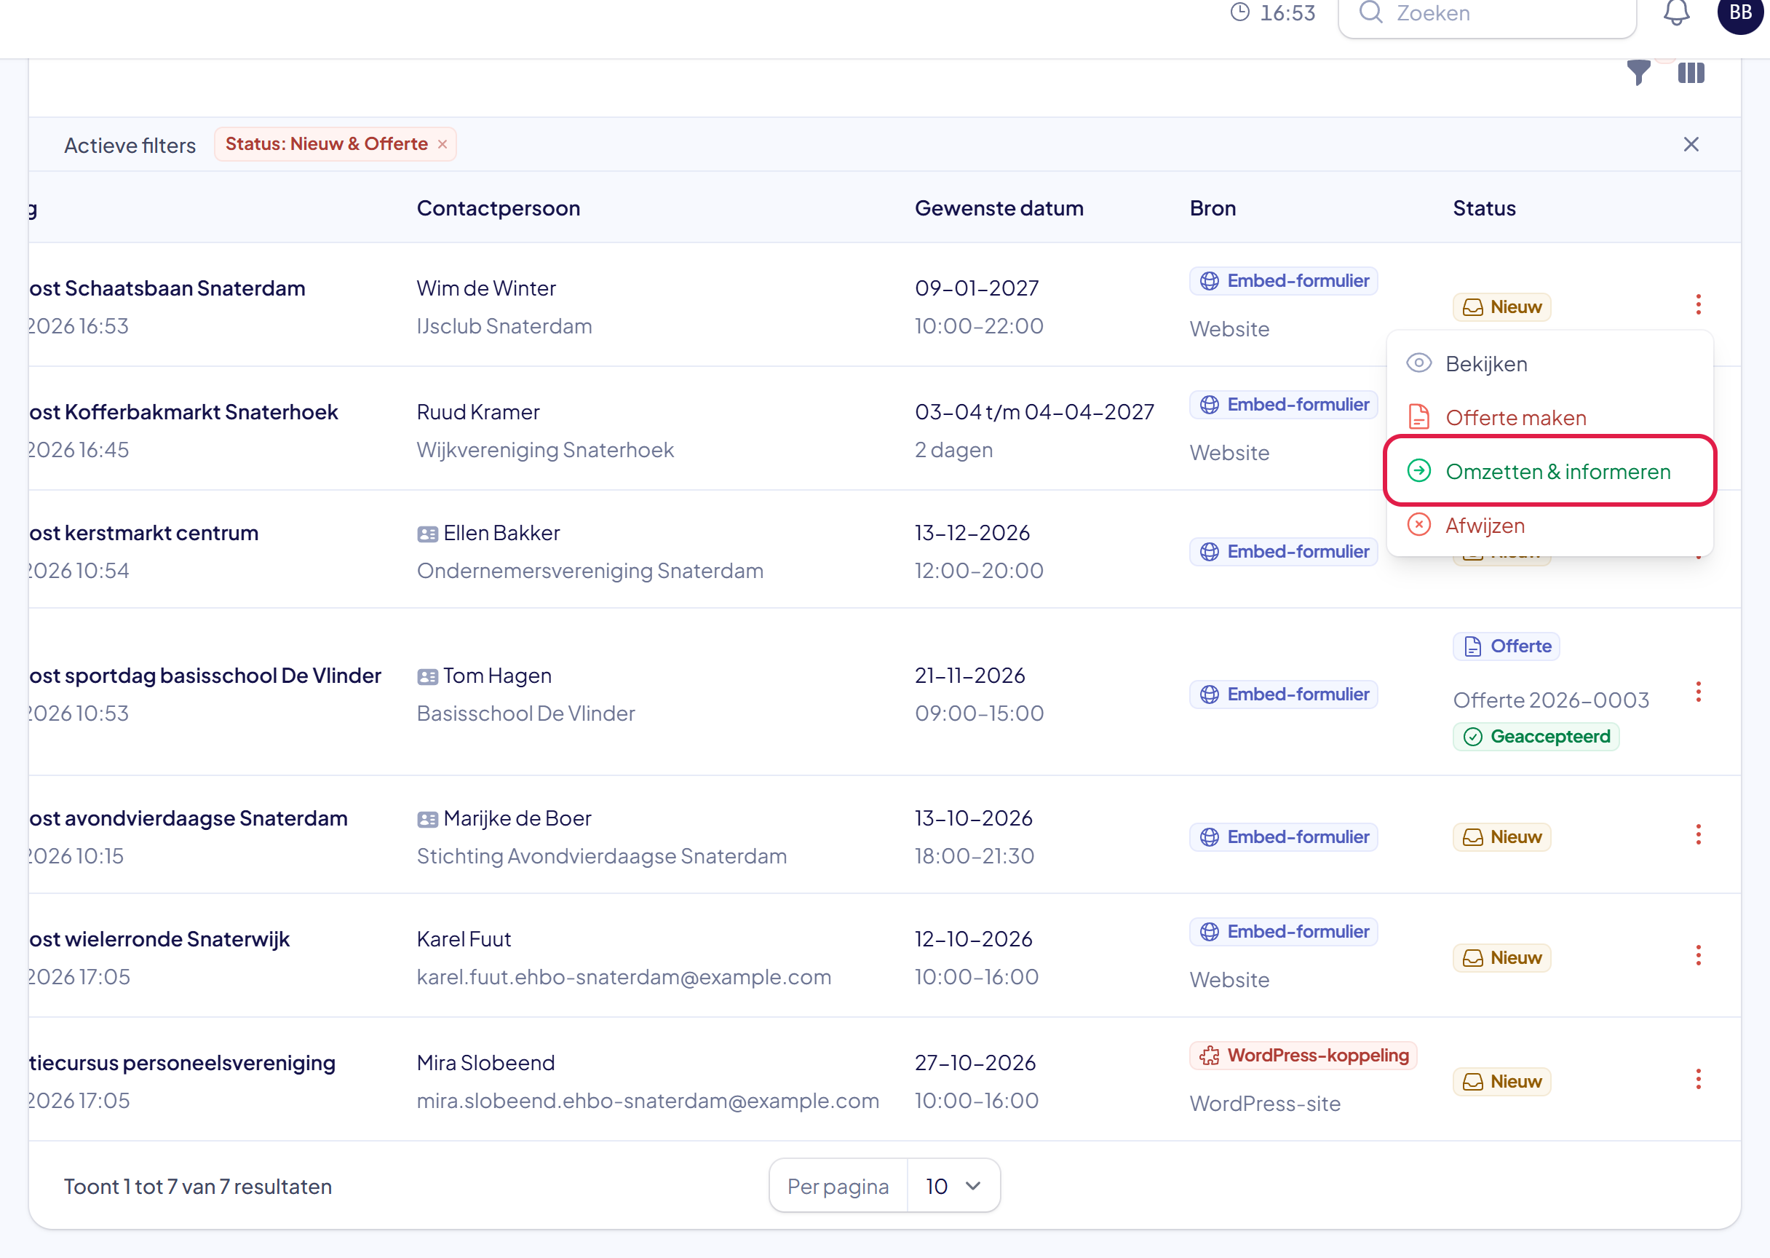Click contact name Wim de Winter
Image resolution: width=1770 pixels, height=1258 pixels.
(486, 288)
